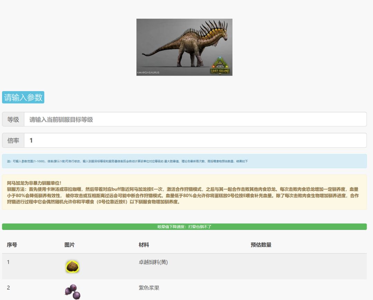This screenshot has height=300, width=373.
Task: Click the 卓越饲料(黄) material name
Action: point(153,262)
